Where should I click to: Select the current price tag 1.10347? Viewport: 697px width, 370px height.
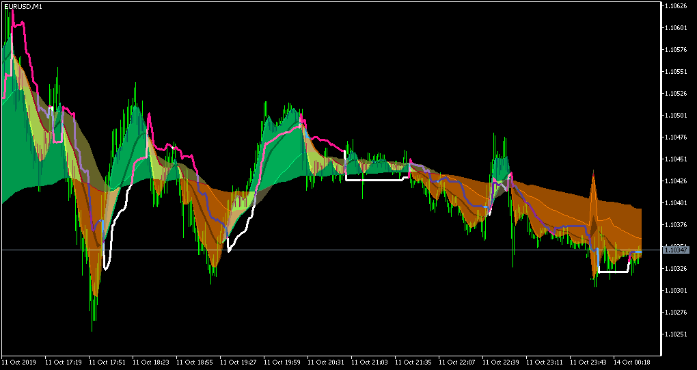[675, 250]
